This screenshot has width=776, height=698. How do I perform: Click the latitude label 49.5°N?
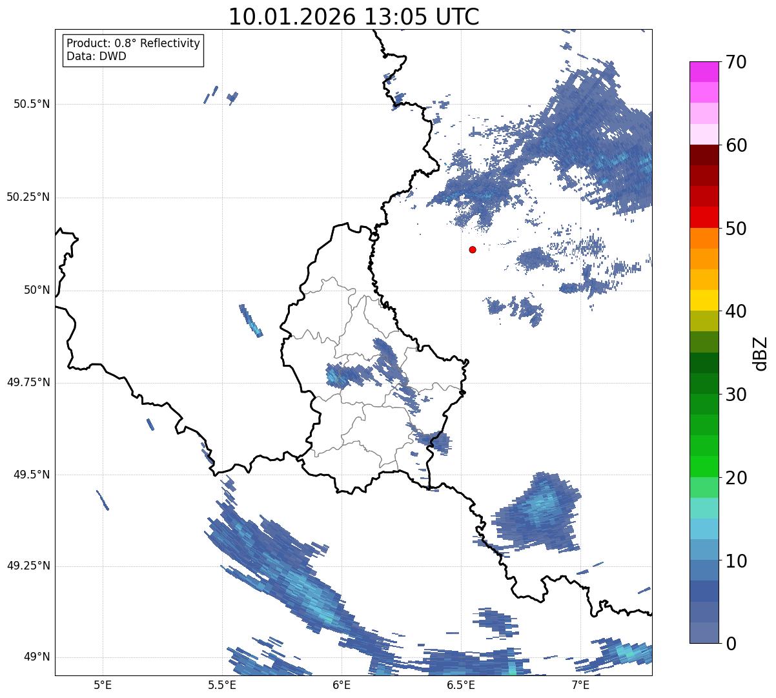pos(31,475)
